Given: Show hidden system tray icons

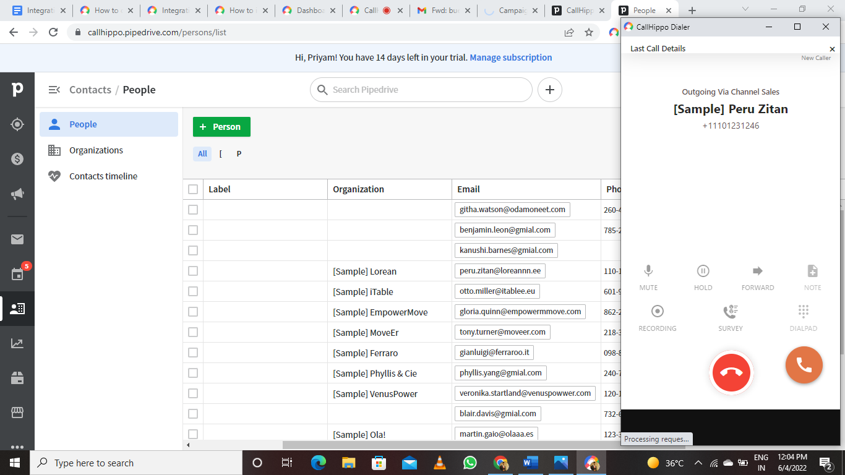Looking at the screenshot, I should click(x=698, y=463).
